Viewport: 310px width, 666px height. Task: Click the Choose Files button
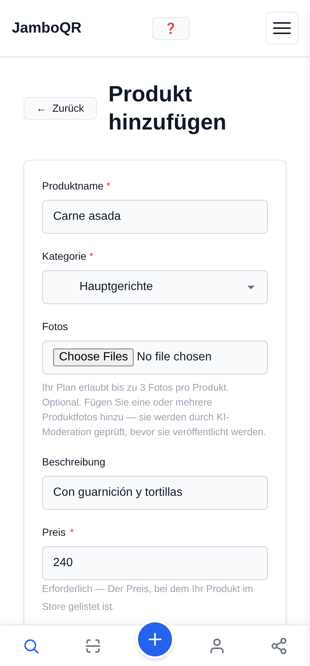[x=93, y=357]
